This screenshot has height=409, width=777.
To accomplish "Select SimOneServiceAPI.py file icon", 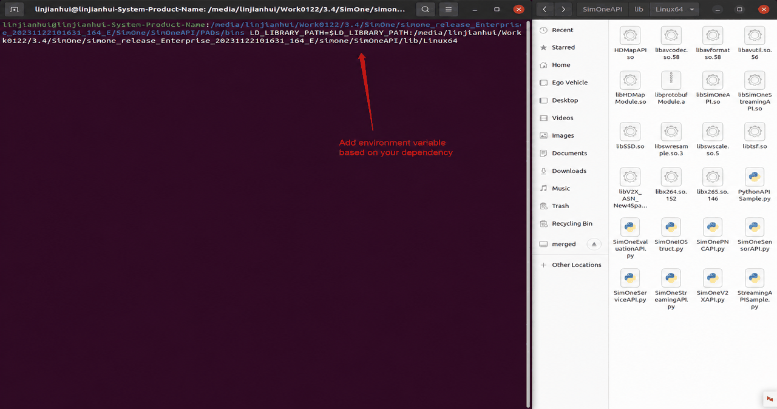I will click(630, 279).
